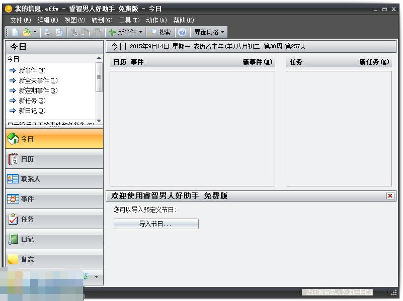Open the 工具(T) menu
403x301 pixels.
tap(129, 20)
